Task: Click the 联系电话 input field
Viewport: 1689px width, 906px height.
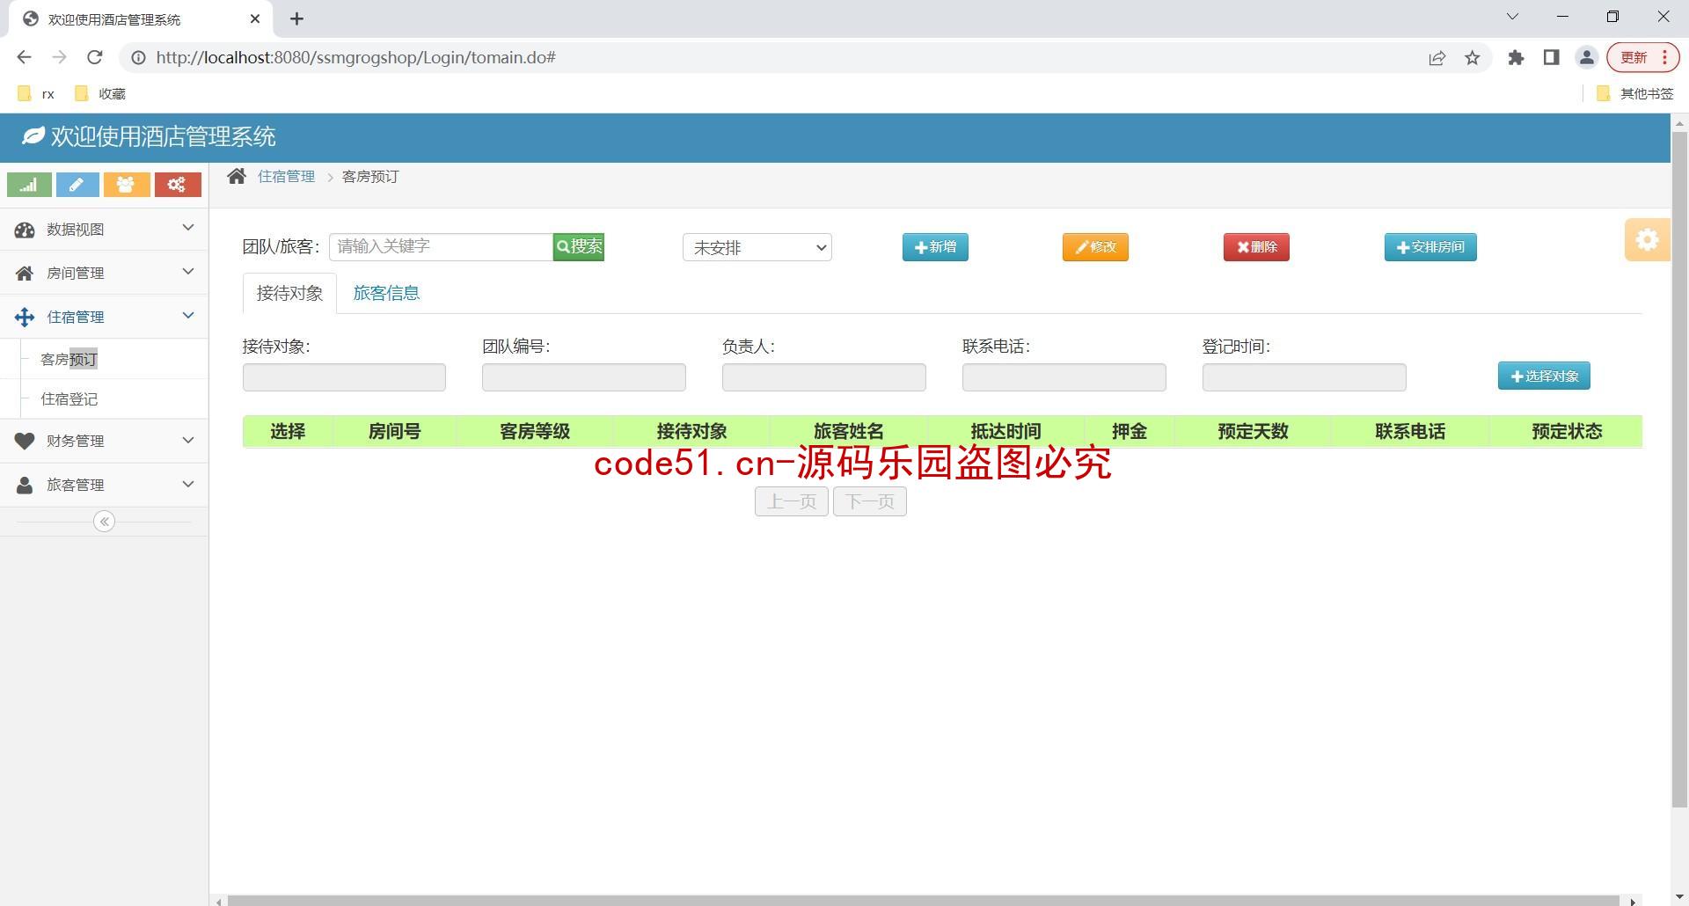Action: pyautogui.click(x=1064, y=377)
